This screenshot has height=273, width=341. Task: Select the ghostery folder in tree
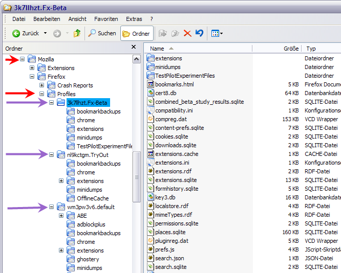pos(88,259)
